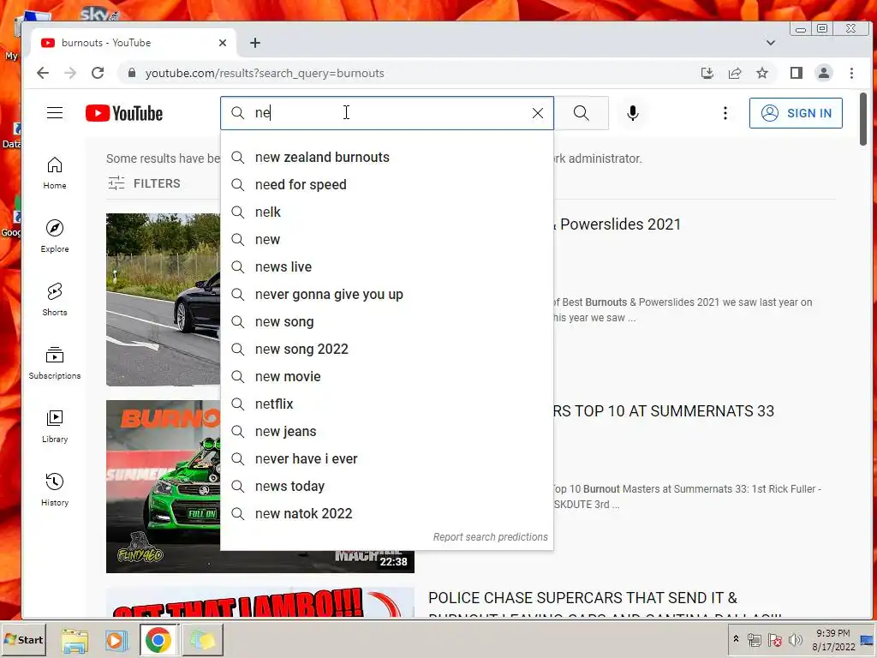
Task: Choose the "netflix" suggestion
Action: [387, 404]
